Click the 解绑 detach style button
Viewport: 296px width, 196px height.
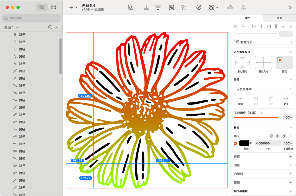point(271,101)
